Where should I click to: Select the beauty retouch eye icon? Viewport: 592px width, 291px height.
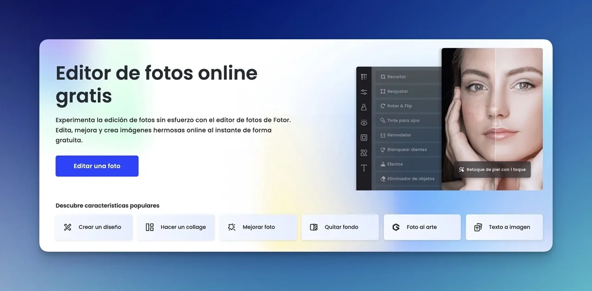[364, 122]
